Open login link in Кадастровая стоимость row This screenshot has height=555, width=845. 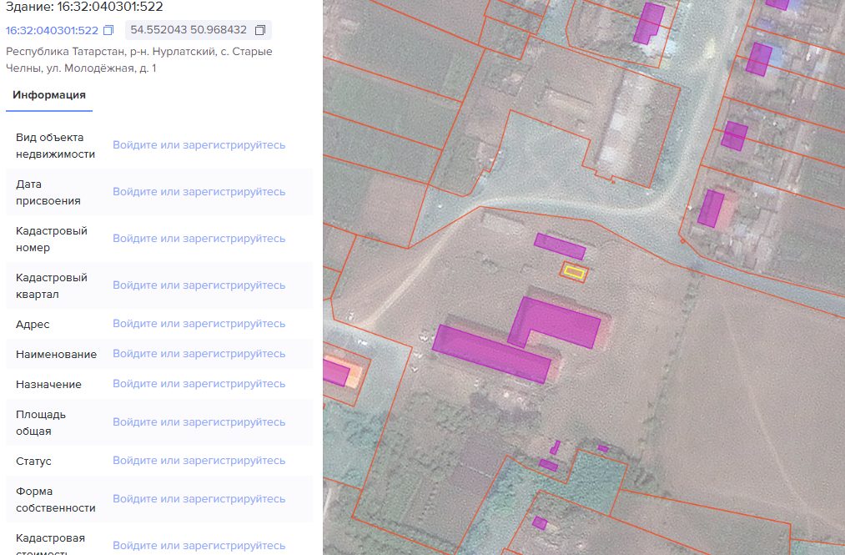point(199,546)
